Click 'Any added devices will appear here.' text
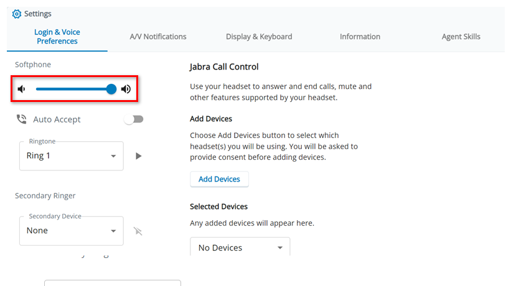The width and height of the screenshot is (506, 286). [x=252, y=223]
